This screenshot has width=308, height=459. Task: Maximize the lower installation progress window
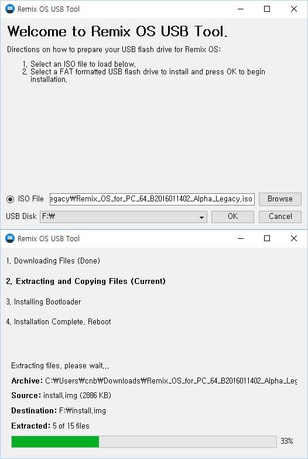(267, 239)
